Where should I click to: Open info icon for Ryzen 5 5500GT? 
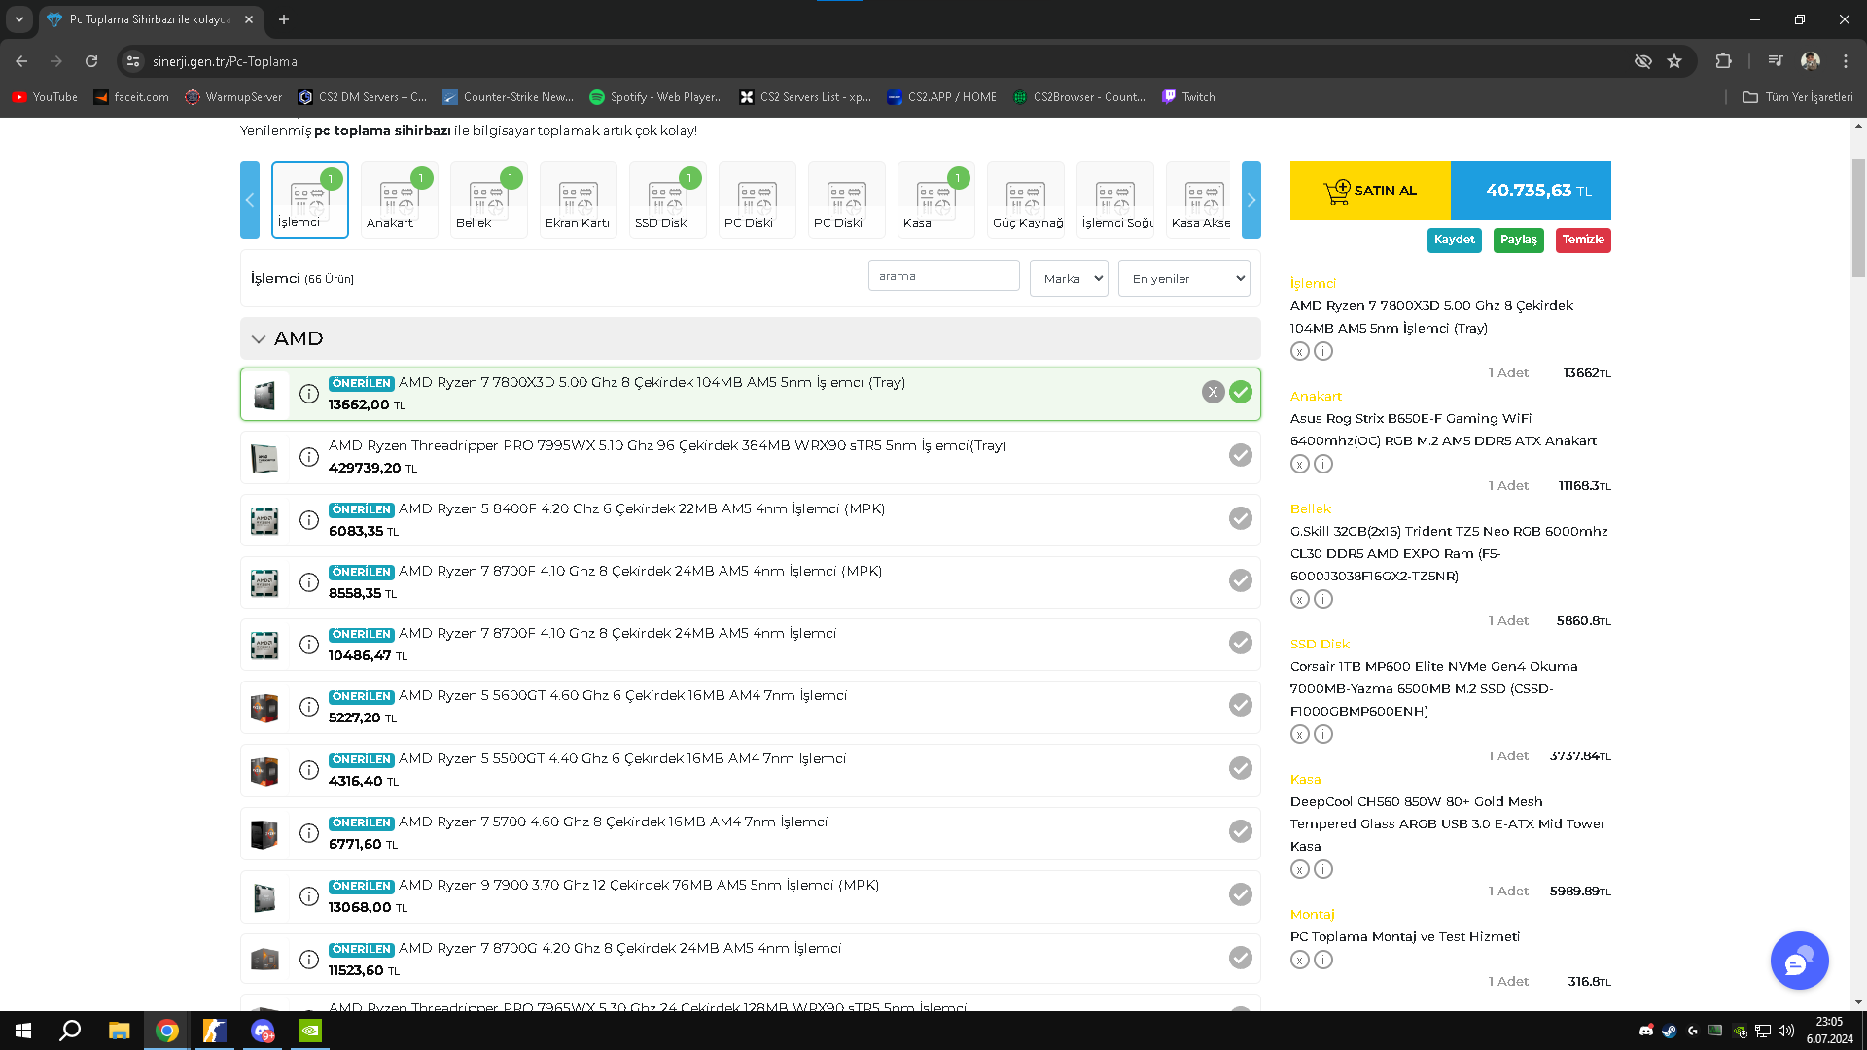point(308,770)
